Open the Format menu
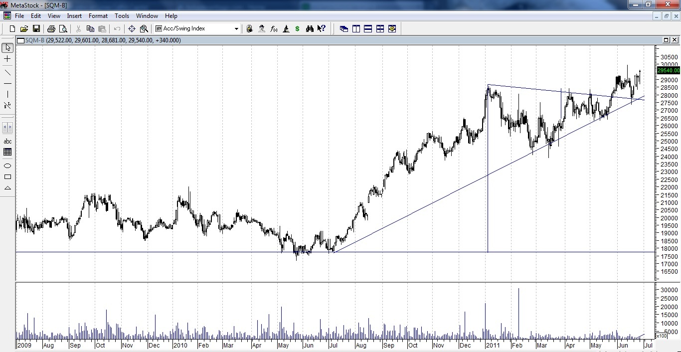The image size is (681, 352). [98, 16]
